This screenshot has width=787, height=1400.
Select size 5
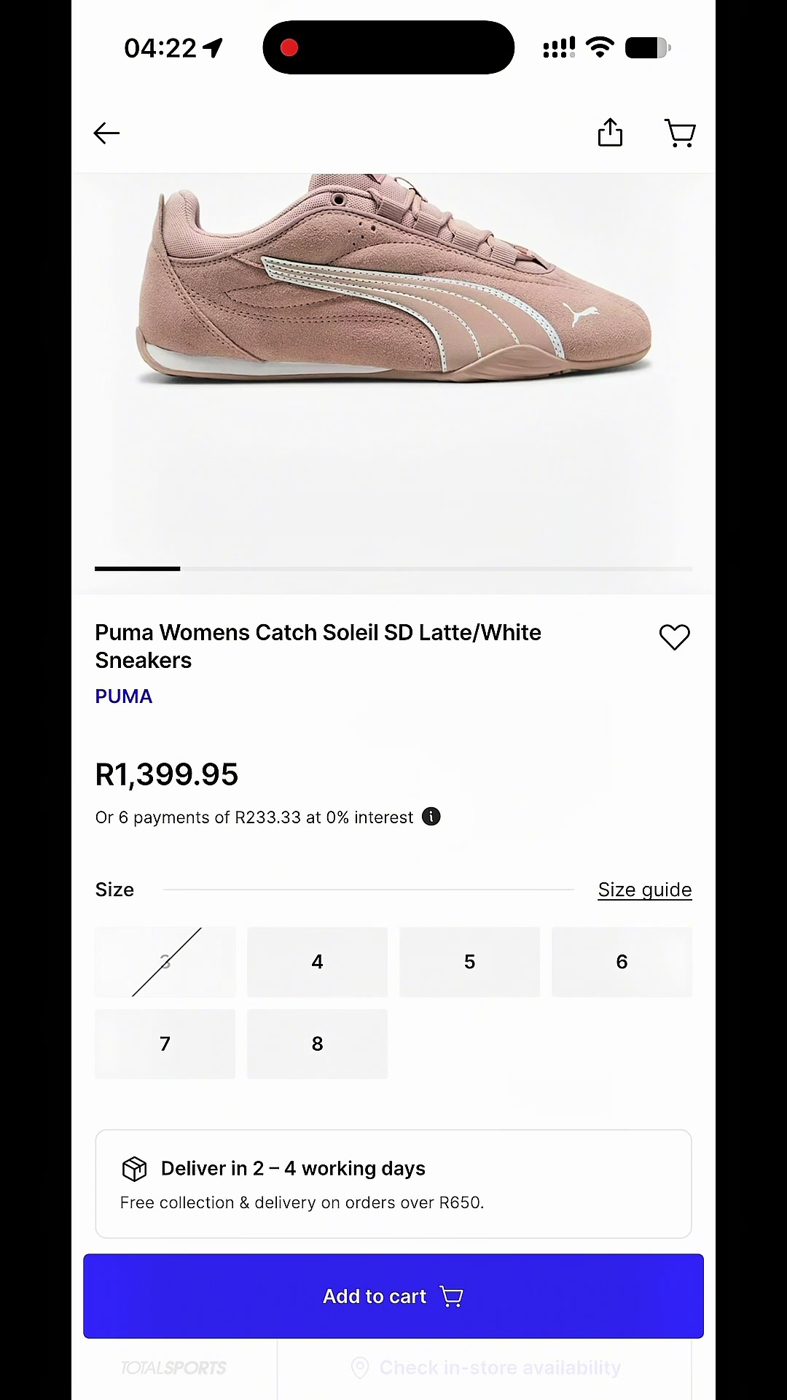click(469, 962)
